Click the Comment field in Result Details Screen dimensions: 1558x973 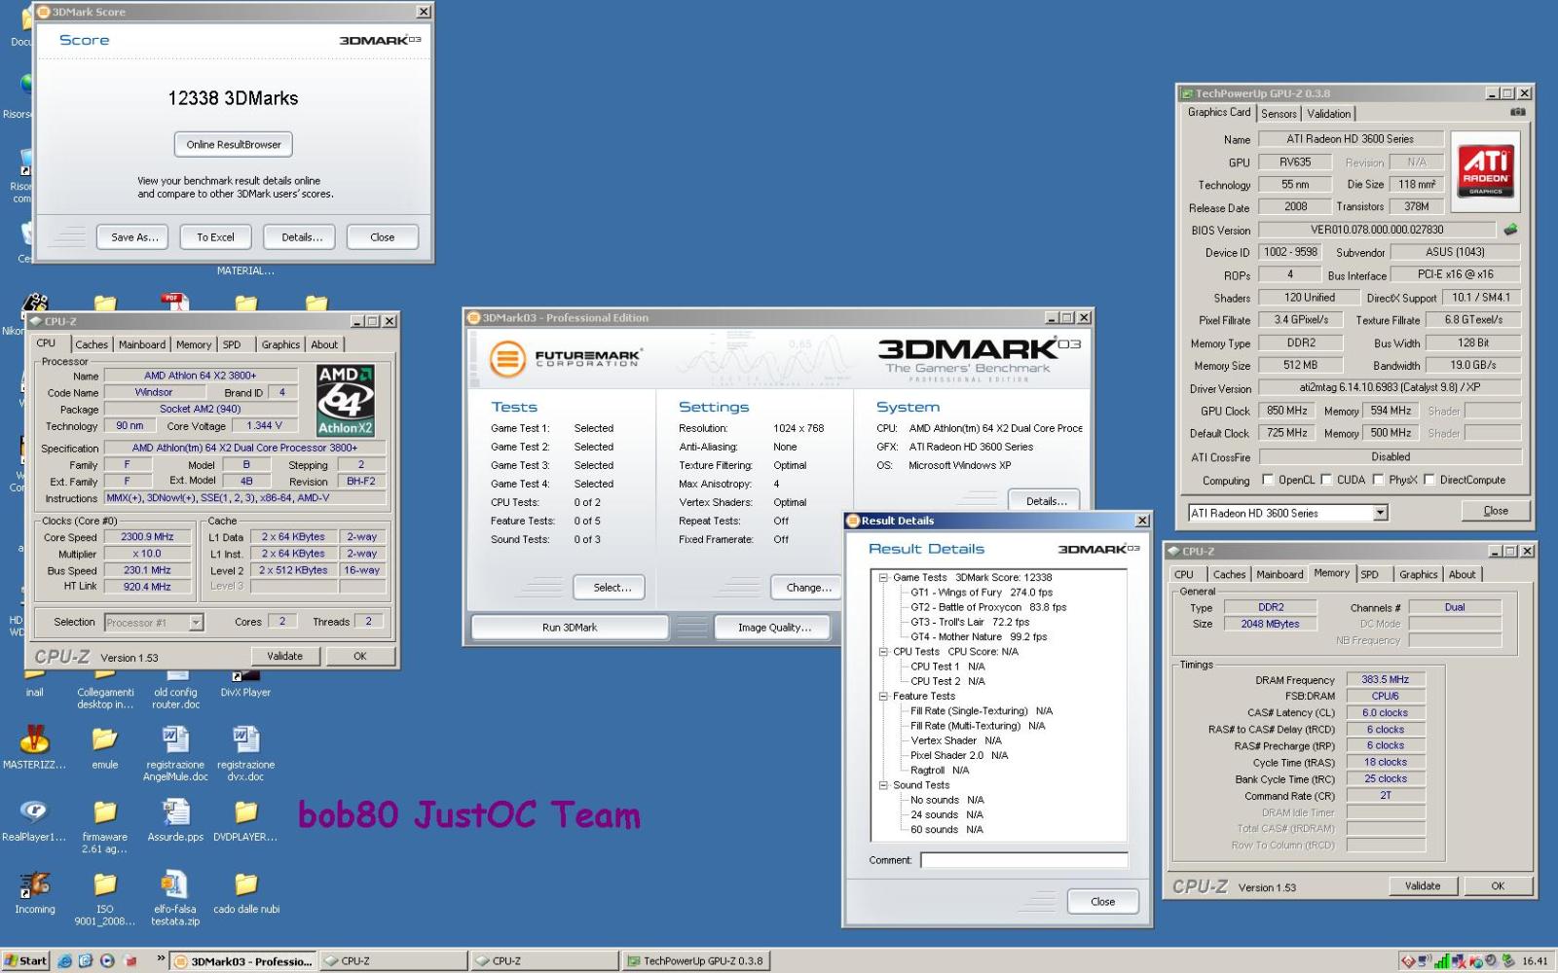coord(1023,860)
